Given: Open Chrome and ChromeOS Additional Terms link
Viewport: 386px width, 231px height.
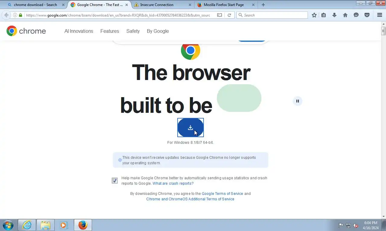Looking at the screenshot, I should tap(190, 199).
